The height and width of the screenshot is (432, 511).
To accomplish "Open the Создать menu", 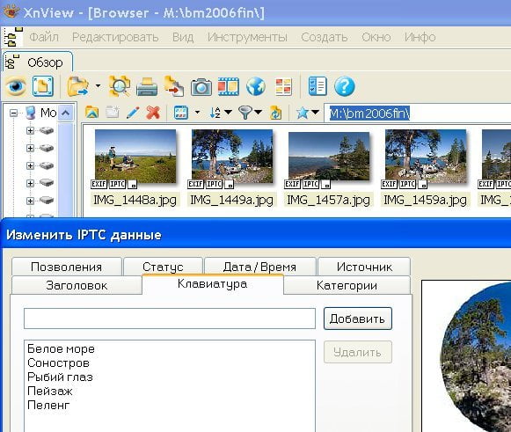I will click(x=325, y=37).
